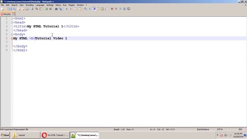Click the Save toolbar icon
This screenshot has height=139, width=247.
click(x=10, y=9)
